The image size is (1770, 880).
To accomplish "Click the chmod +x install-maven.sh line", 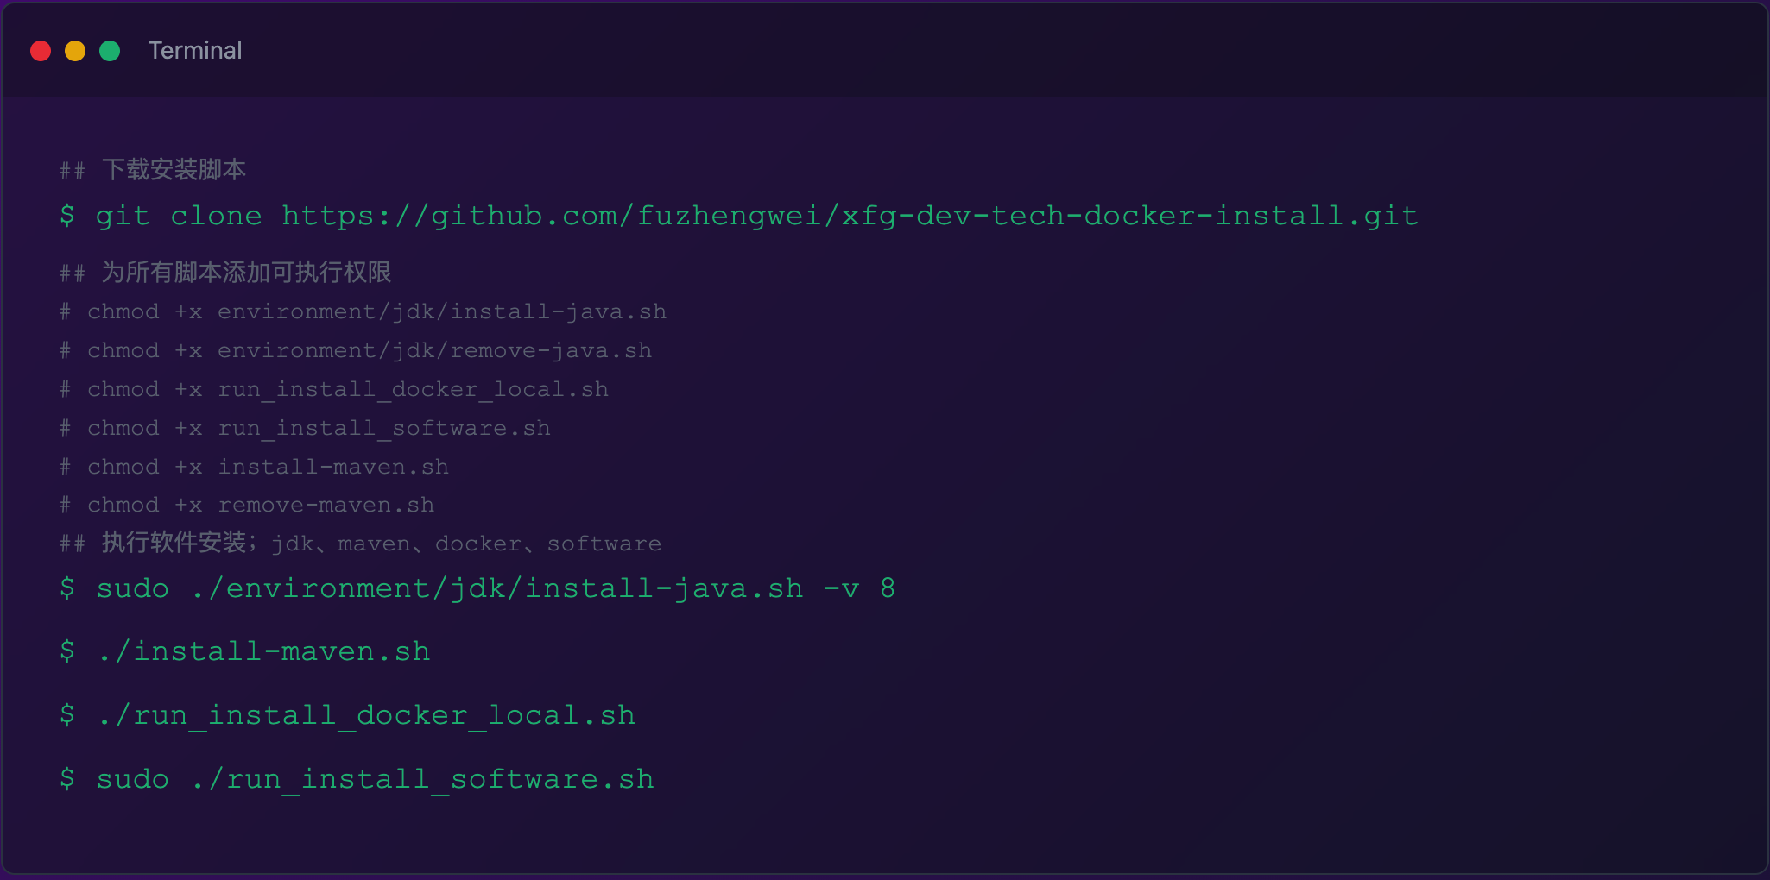I will (x=254, y=467).
